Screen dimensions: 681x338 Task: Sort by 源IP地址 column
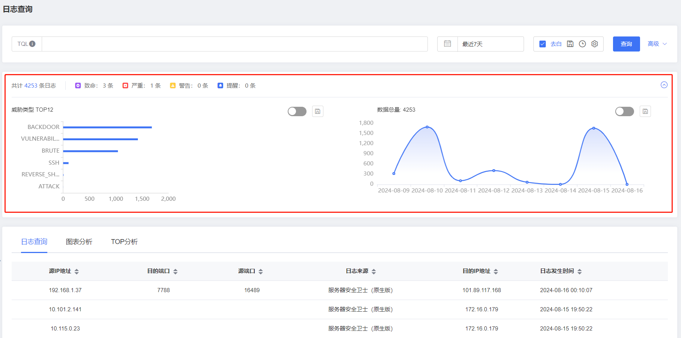(x=77, y=271)
